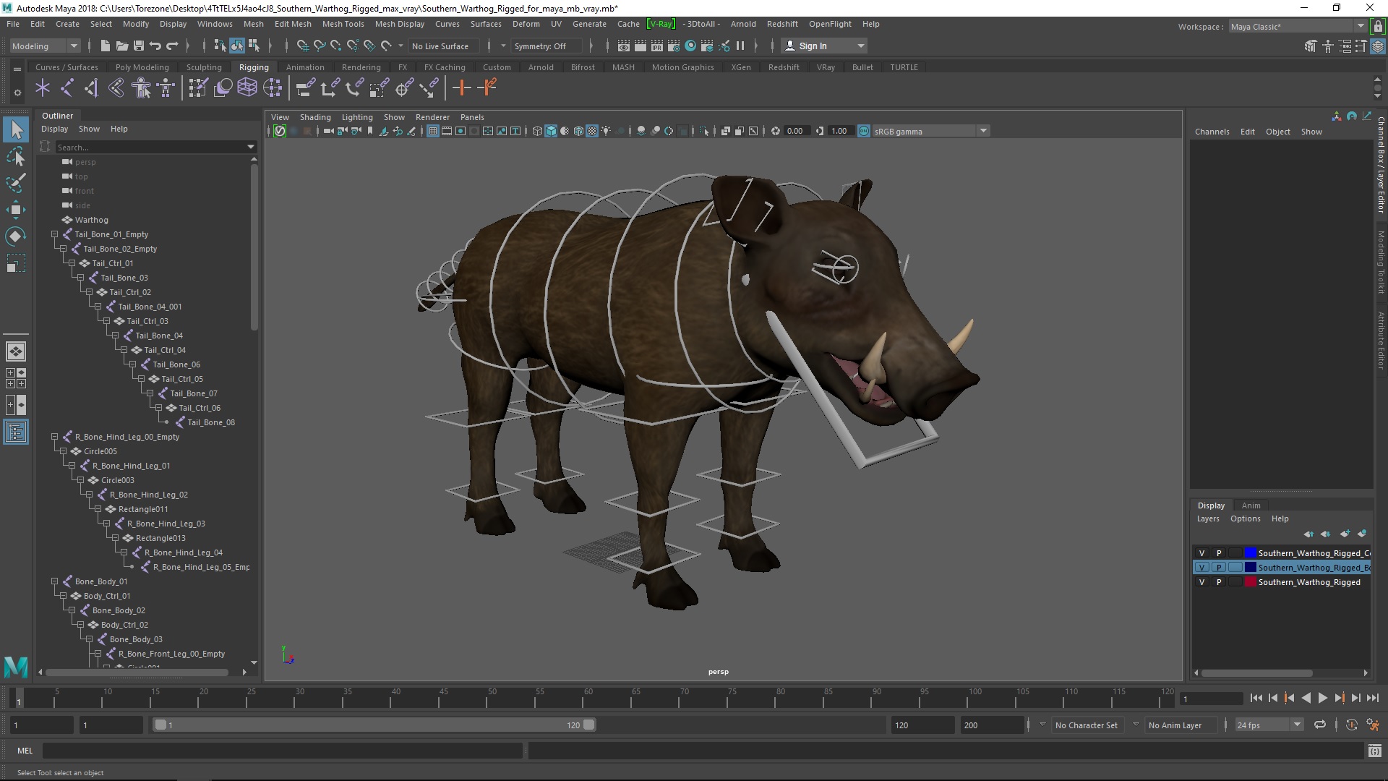
Task: Switch to the Animation shelf tab
Action: [304, 67]
